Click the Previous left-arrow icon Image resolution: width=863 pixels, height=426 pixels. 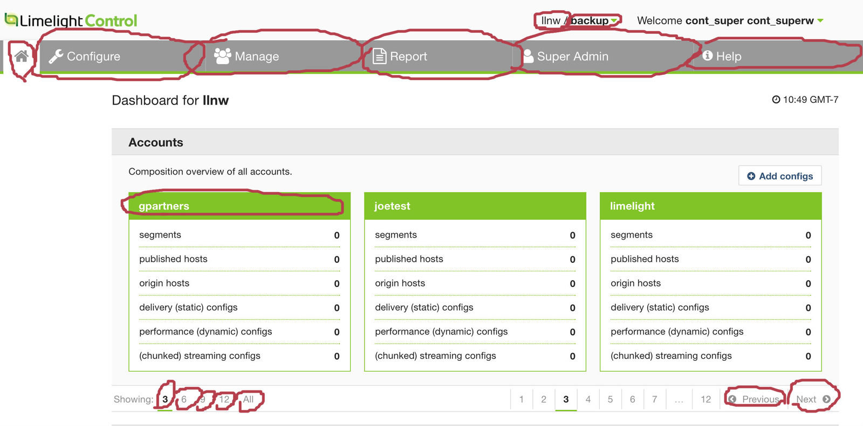(732, 399)
